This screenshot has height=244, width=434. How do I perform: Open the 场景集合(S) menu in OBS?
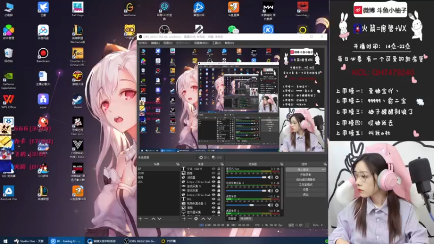tap(201, 43)
